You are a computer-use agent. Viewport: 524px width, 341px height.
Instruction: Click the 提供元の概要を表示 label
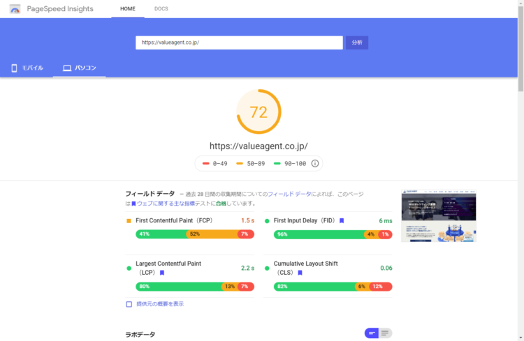(160, 304)
